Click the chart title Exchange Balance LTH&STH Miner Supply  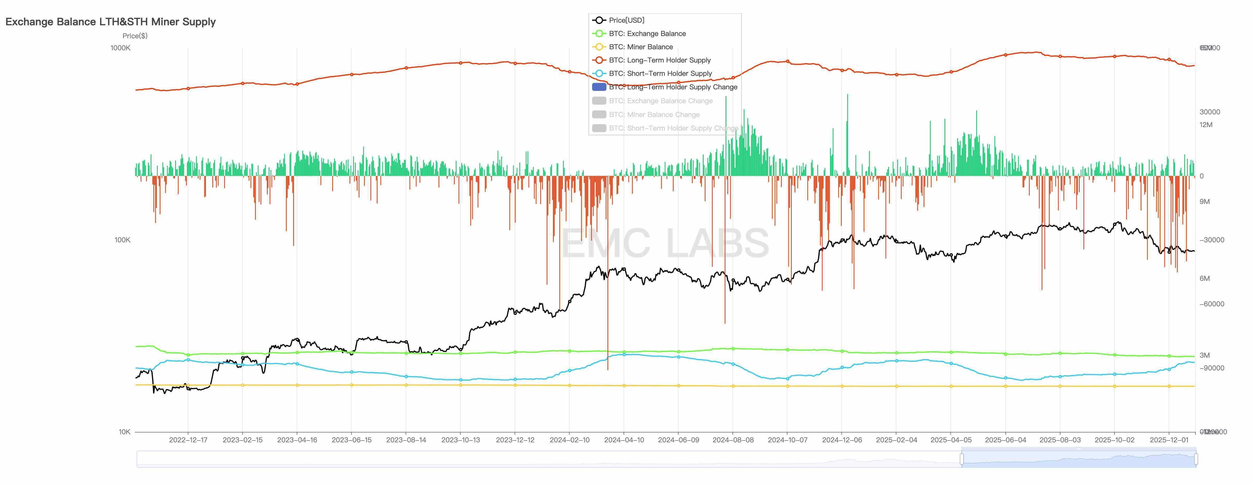110,21
